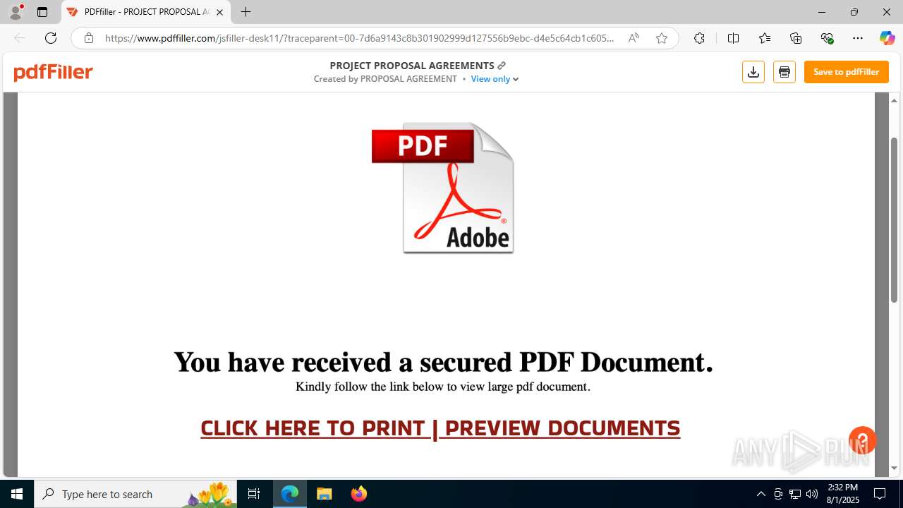The image size is (903, 508).
Task: Toggle the Split screen icon
Action: click(x=733, y=38)
